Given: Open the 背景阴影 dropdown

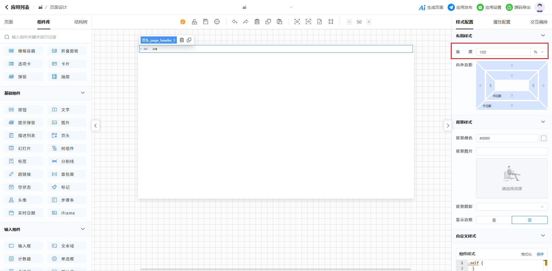Looking at the screenshot, I should click(x=512, y=207).
